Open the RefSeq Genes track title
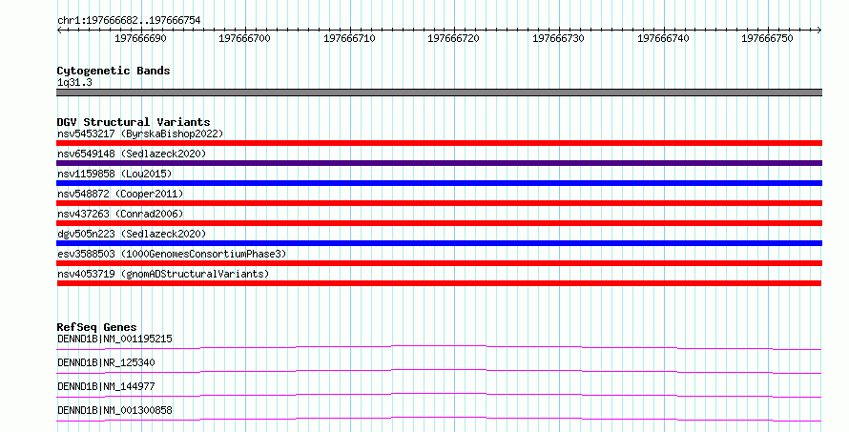The image size is (849, 432). 96,327
